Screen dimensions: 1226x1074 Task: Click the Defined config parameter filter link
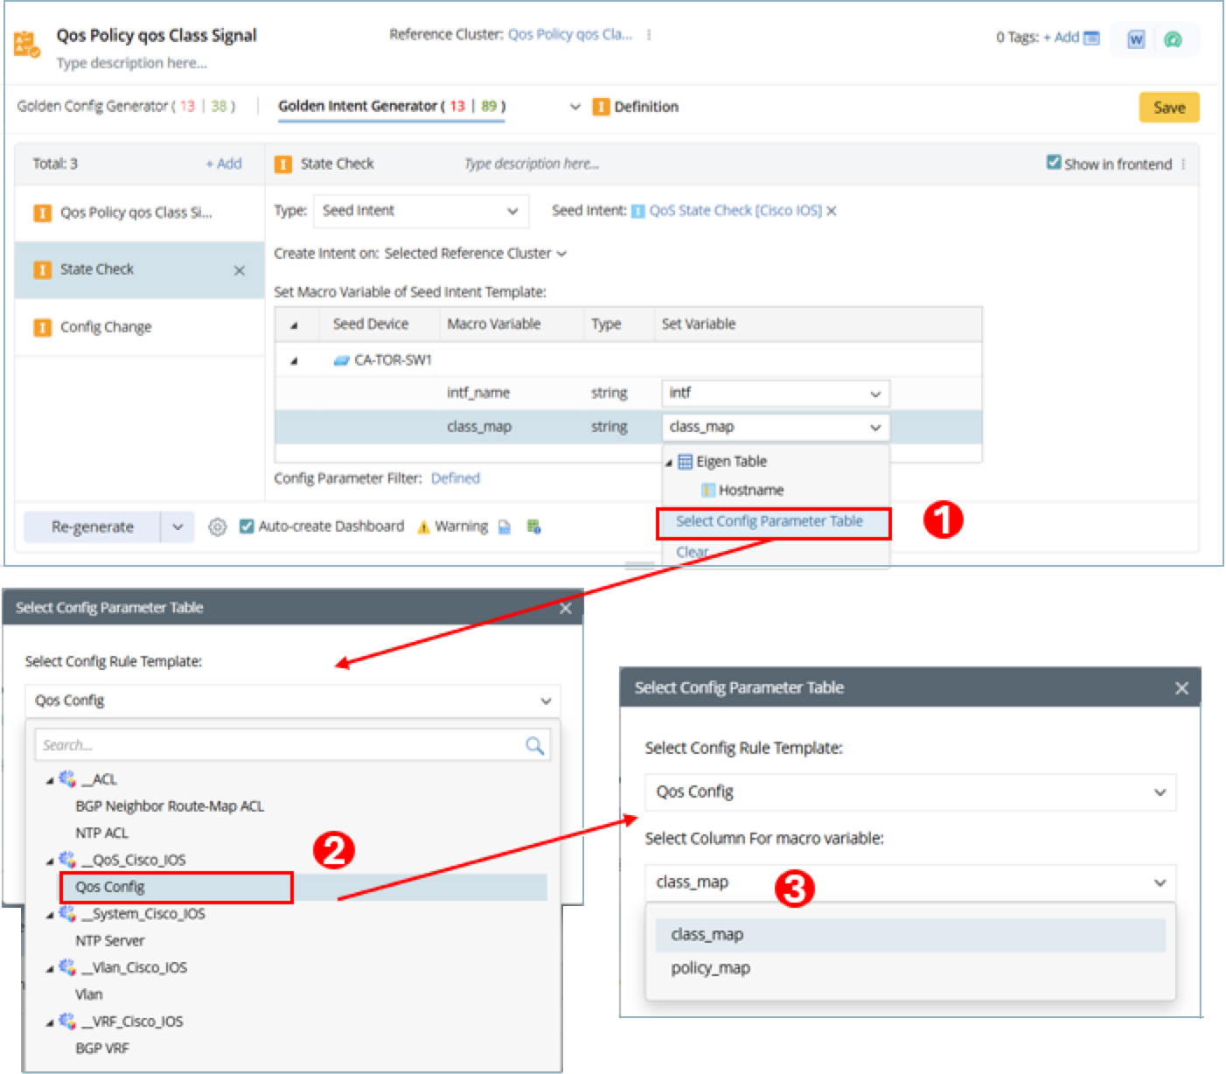coord(456,478)
